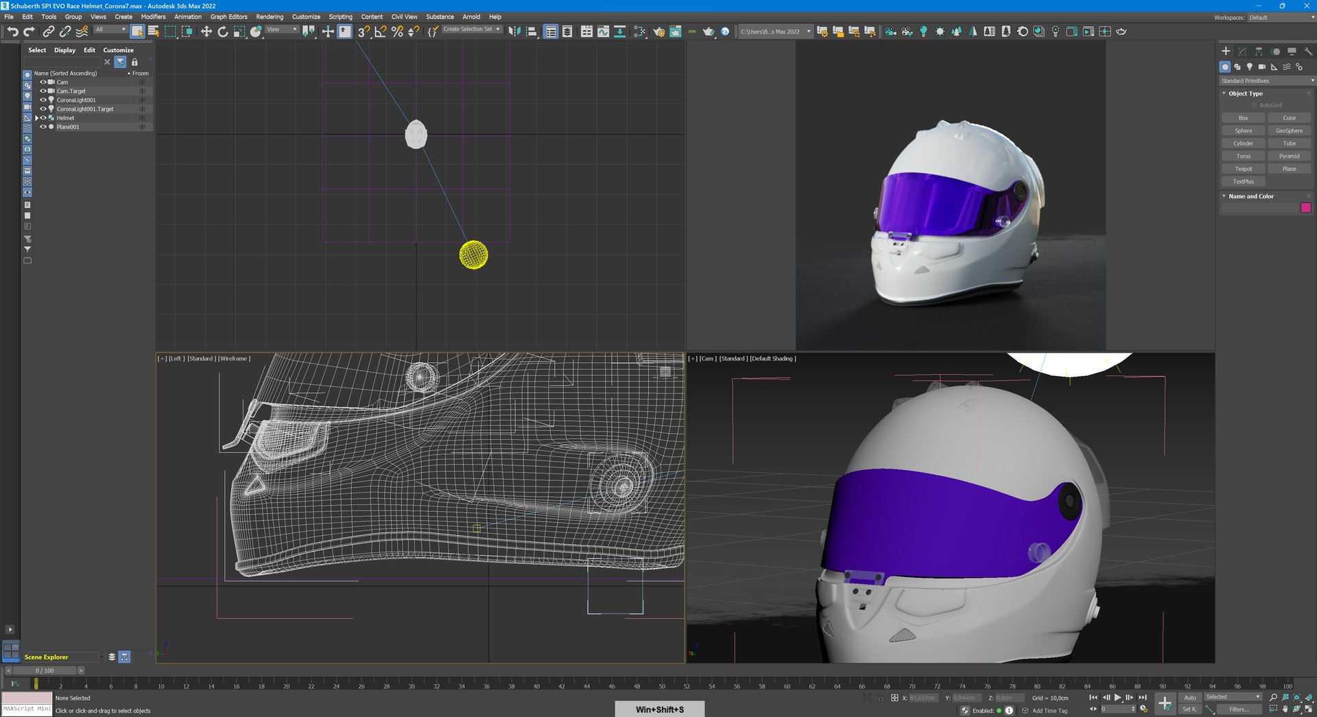The image size is (1317, 717).
Task: Toggle the Percent Snap icon
Action: pyautogui.click(x=396, y=32)
